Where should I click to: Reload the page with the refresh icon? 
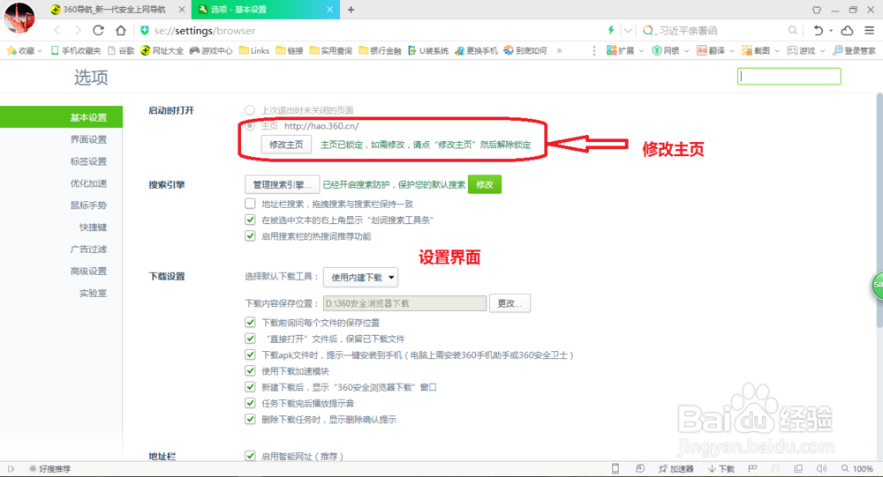pos(98,30)
